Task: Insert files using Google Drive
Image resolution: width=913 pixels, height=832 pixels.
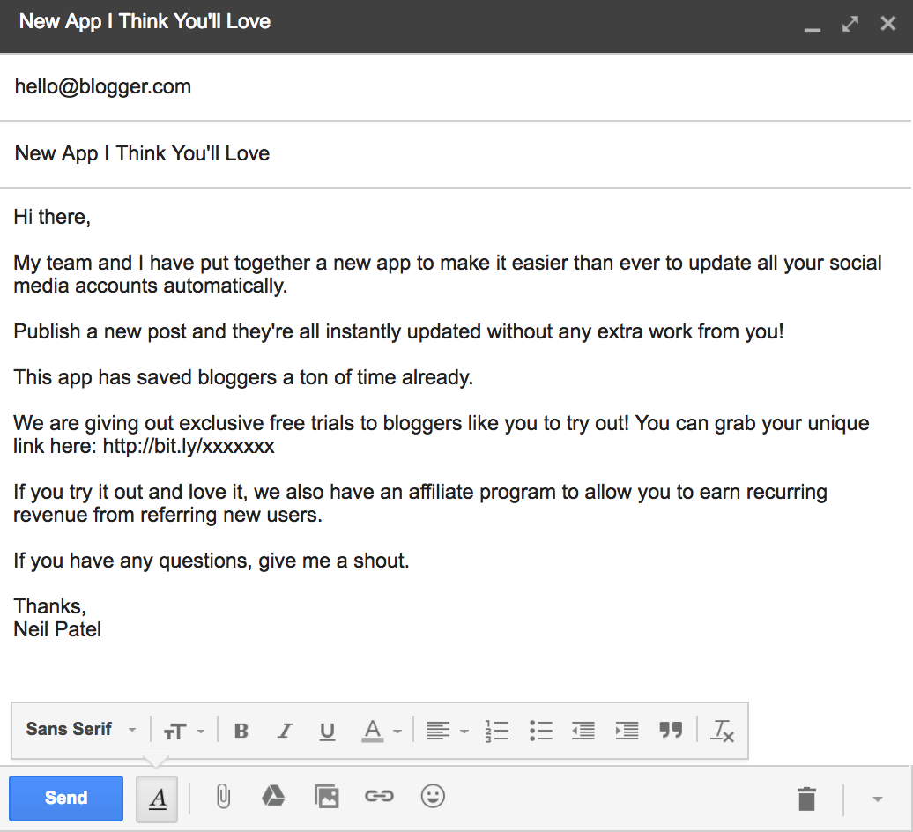Action: click(273, 796)
